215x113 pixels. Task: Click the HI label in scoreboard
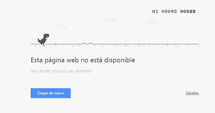[155, 12]
